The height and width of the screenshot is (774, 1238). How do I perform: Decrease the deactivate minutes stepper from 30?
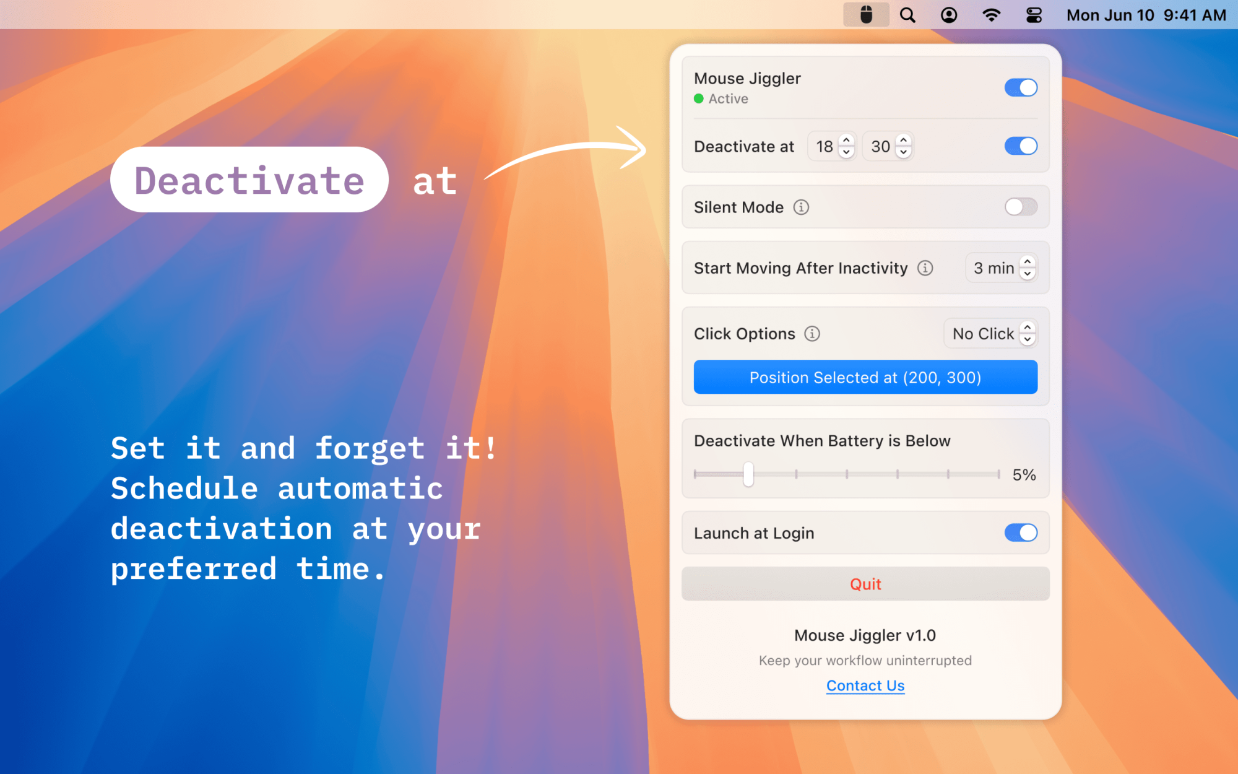point(904,152)
